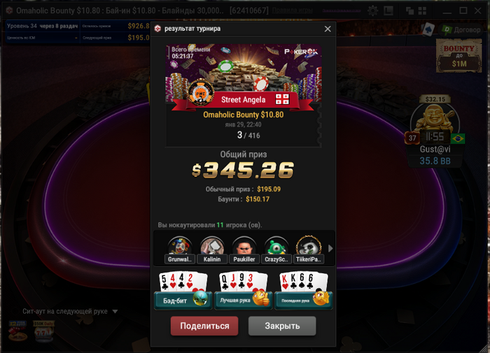Click the Bounty до $1M badge

(x=458, y=56)
